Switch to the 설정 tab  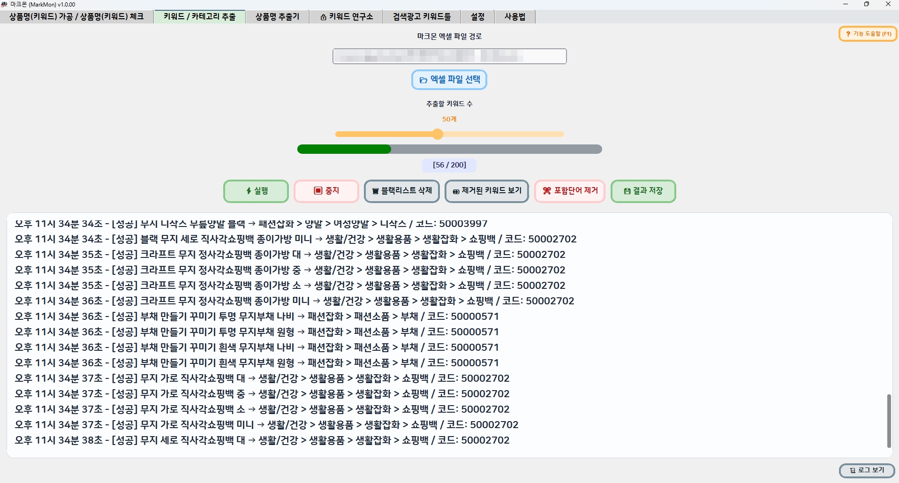point(477,17)
